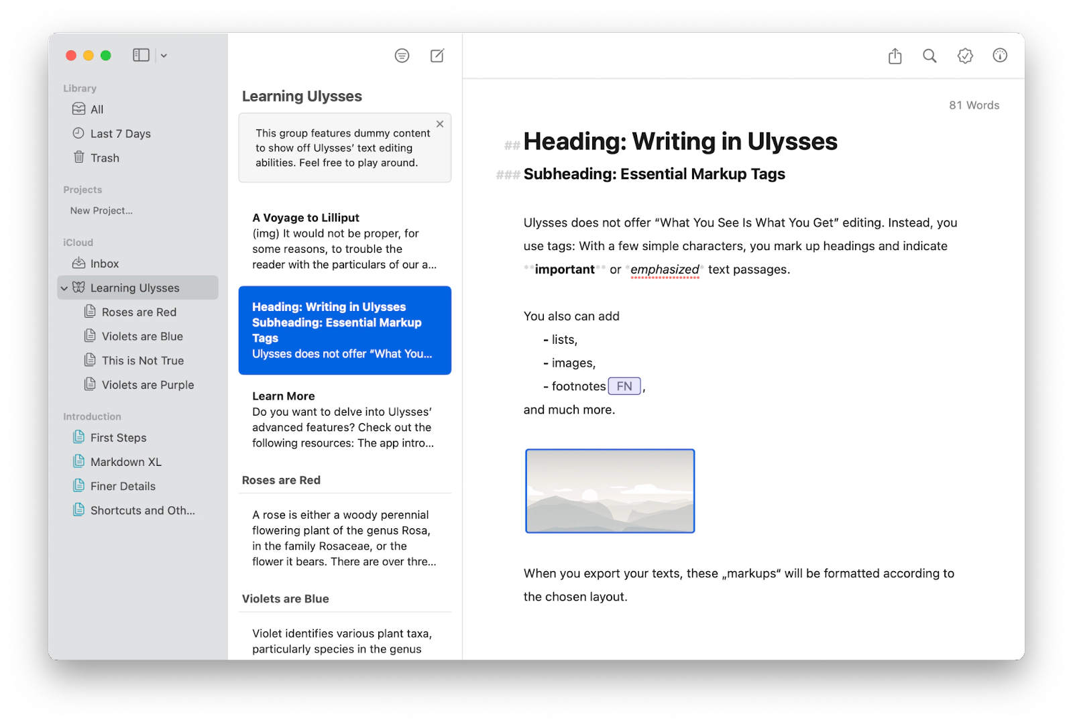Open Finer Details introduction

click(138, 485)
